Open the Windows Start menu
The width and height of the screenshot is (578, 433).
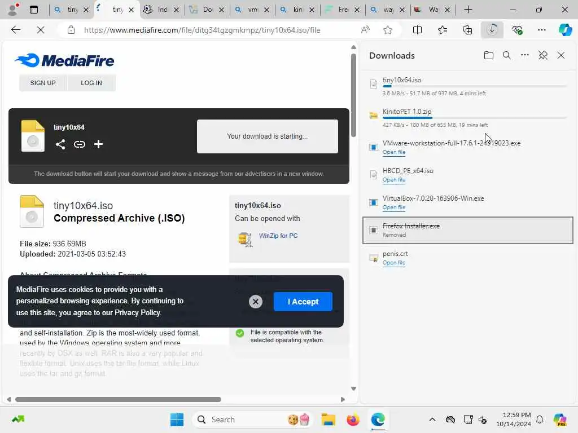tap(177, 419)
